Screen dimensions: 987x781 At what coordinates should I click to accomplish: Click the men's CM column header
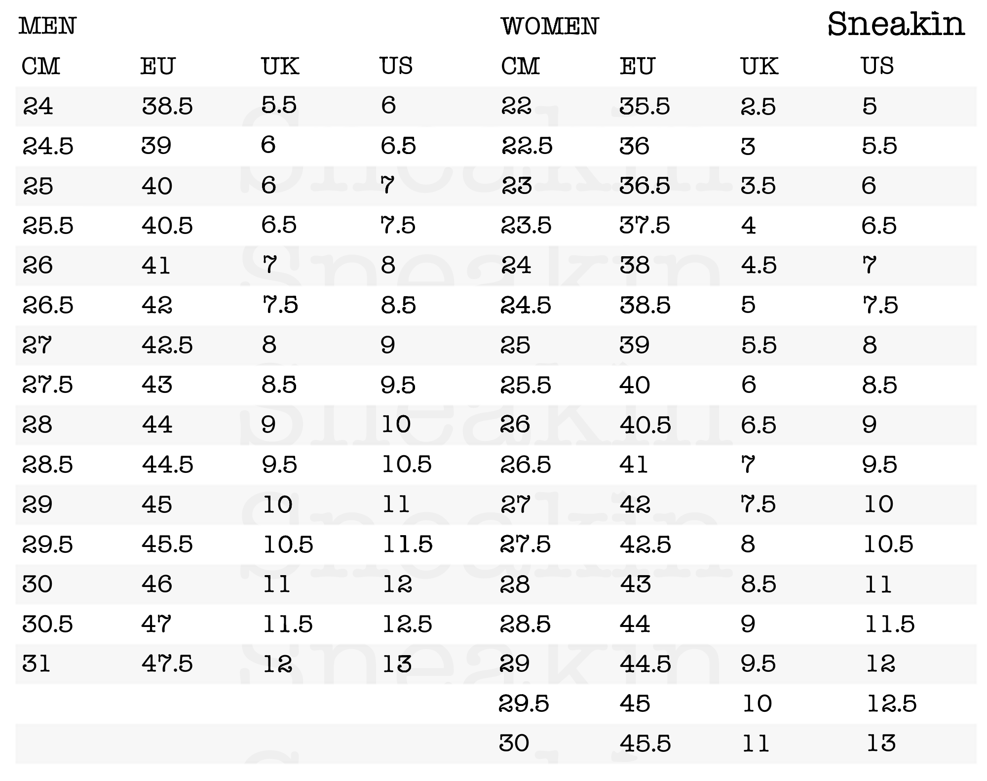click(40, 66)
